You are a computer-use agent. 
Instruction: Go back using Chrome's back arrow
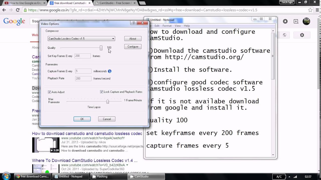click(4, 10)
